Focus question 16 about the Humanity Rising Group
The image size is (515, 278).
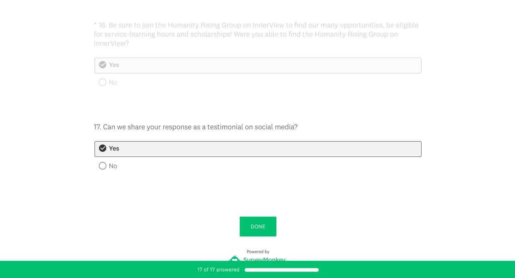click(256, 34)
